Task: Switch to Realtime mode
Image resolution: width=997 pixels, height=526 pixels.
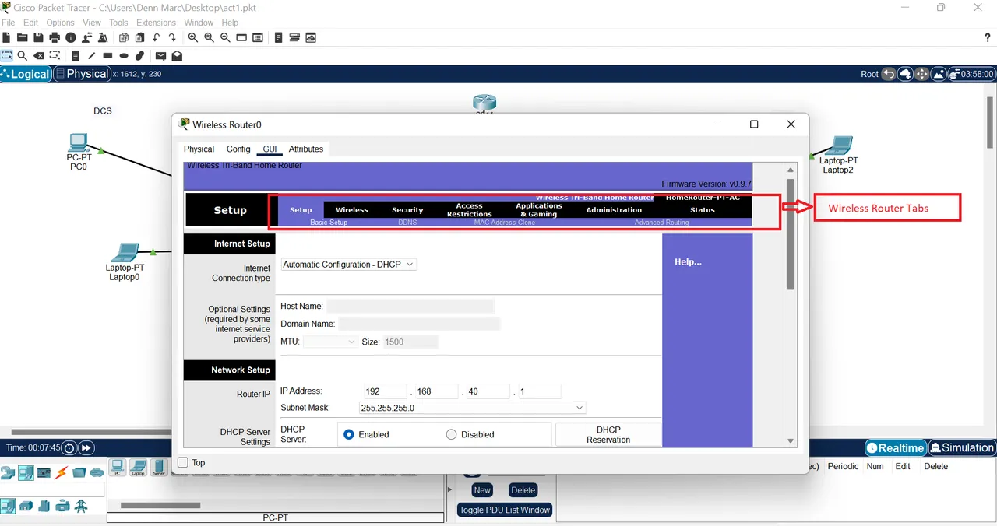Action: click(x=895, y=448)
